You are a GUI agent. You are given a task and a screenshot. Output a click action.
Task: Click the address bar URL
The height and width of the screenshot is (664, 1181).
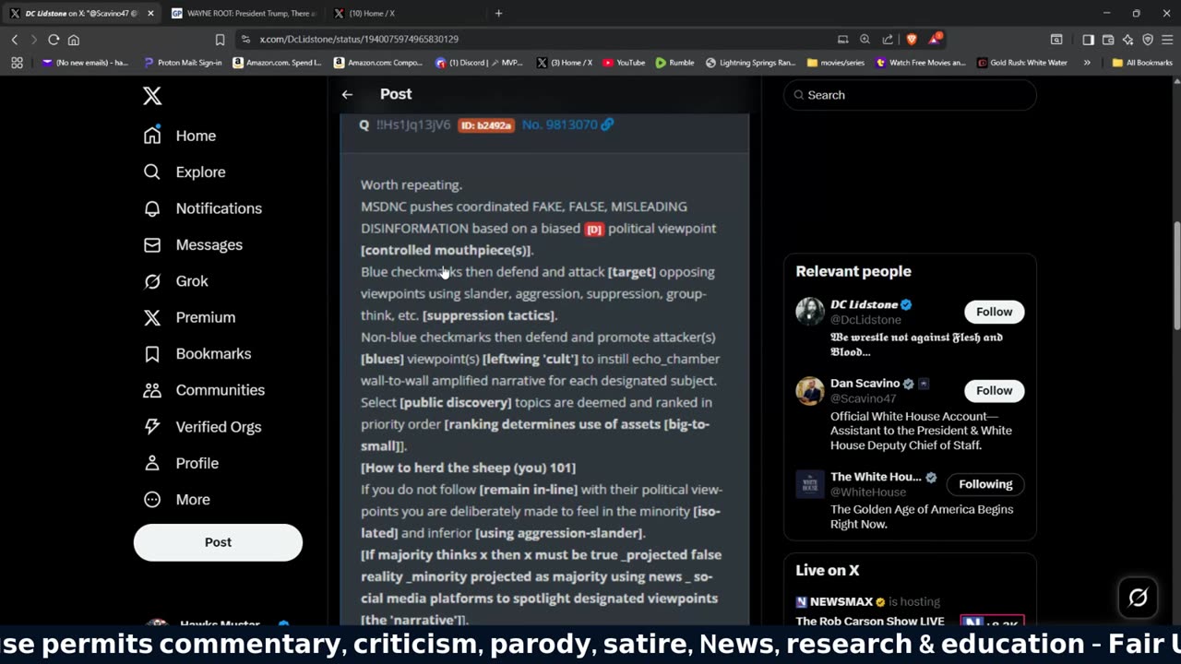point(359,40)
